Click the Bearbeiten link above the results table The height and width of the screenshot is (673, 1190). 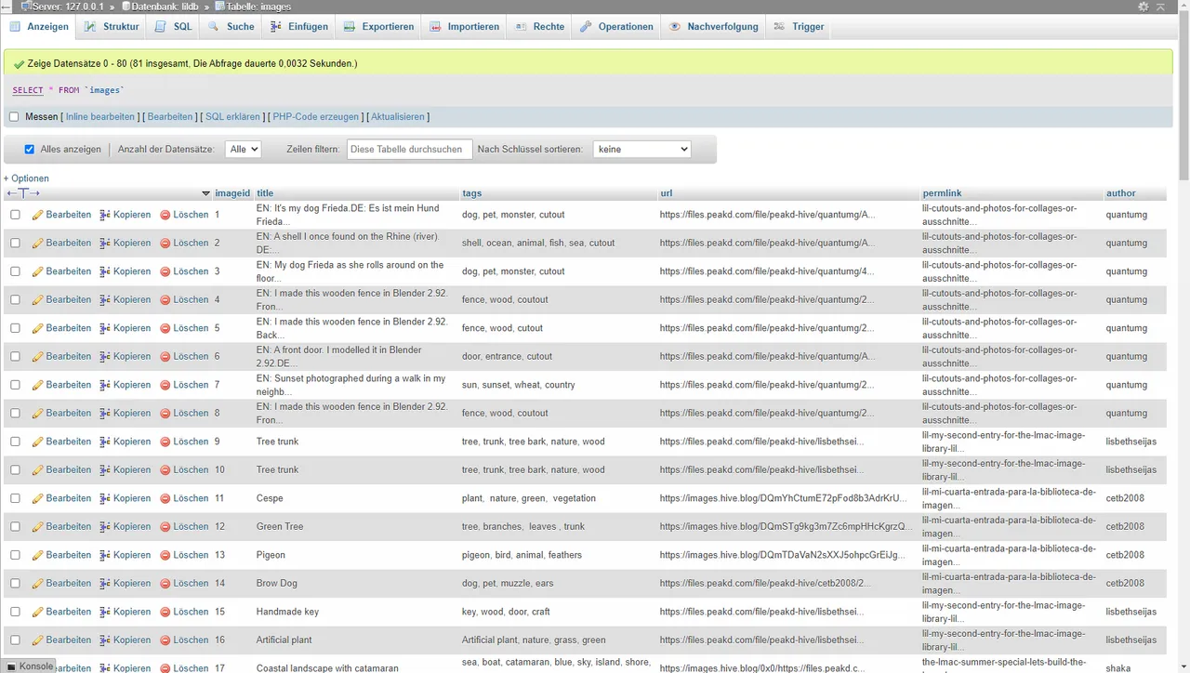170,117
